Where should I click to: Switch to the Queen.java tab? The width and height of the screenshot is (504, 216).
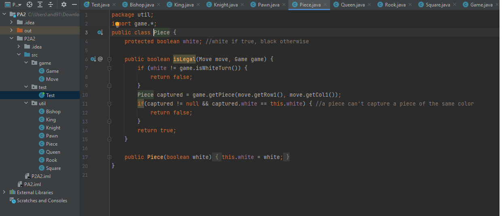(353, 5)
